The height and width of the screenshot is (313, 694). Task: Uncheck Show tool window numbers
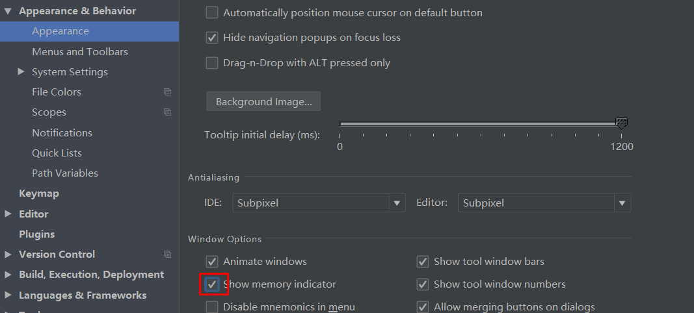[x=423, y=284]
